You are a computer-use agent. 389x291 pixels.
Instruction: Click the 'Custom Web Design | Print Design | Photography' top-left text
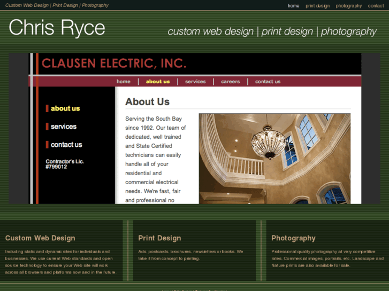(57, 5)
